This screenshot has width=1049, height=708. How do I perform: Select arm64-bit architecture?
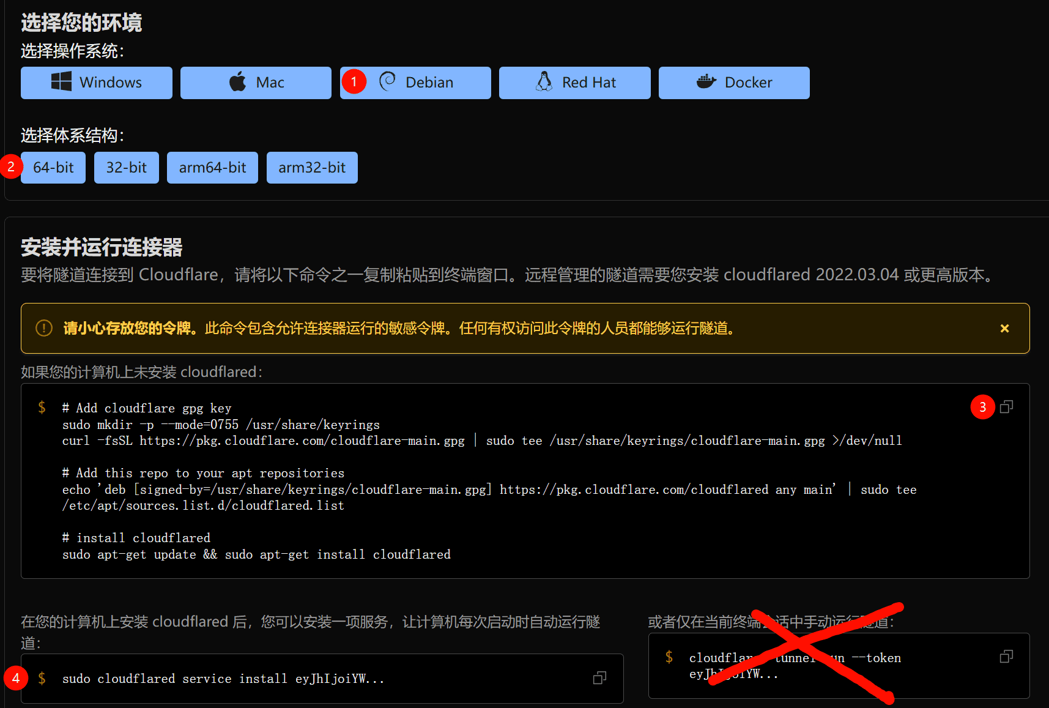pos(212,168)
